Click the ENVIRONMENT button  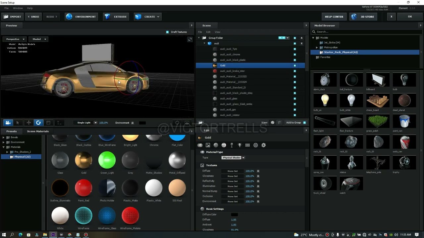tap(81, 17)
